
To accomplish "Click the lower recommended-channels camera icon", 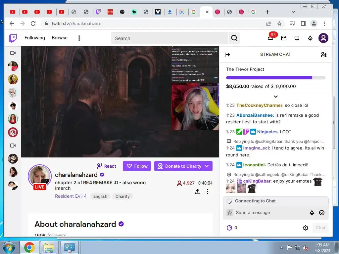I will tap(13, 146).
